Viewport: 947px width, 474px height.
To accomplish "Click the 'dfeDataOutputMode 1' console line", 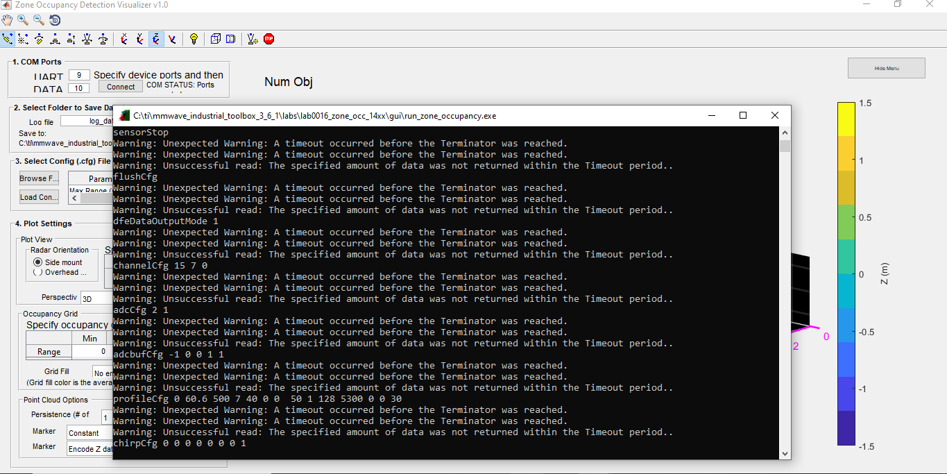I will (x=166, y=221).
